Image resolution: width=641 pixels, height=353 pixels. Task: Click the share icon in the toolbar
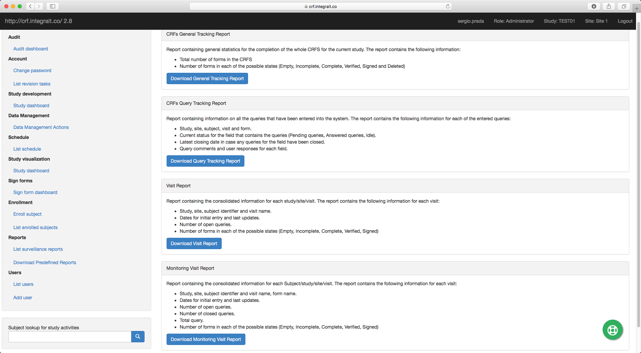pyautogui.click(x=609, y=6)
